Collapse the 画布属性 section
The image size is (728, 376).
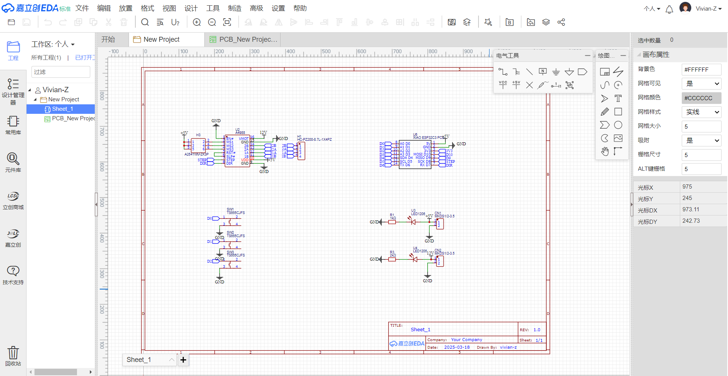(639, 55)
